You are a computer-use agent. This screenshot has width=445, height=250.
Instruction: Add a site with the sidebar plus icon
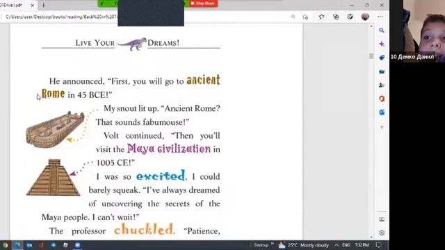pyautogui.click(x=382, y=127)
